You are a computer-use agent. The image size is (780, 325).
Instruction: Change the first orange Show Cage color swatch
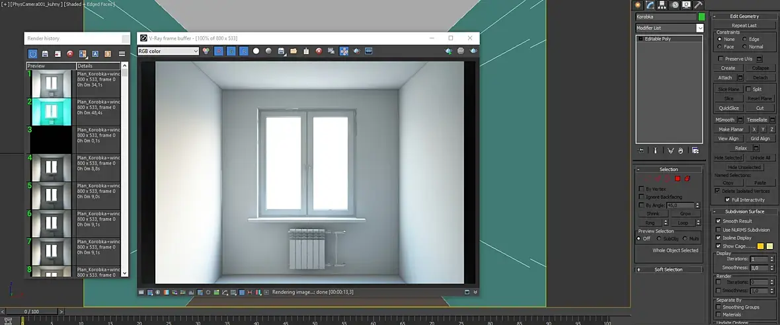pos(761,246)
